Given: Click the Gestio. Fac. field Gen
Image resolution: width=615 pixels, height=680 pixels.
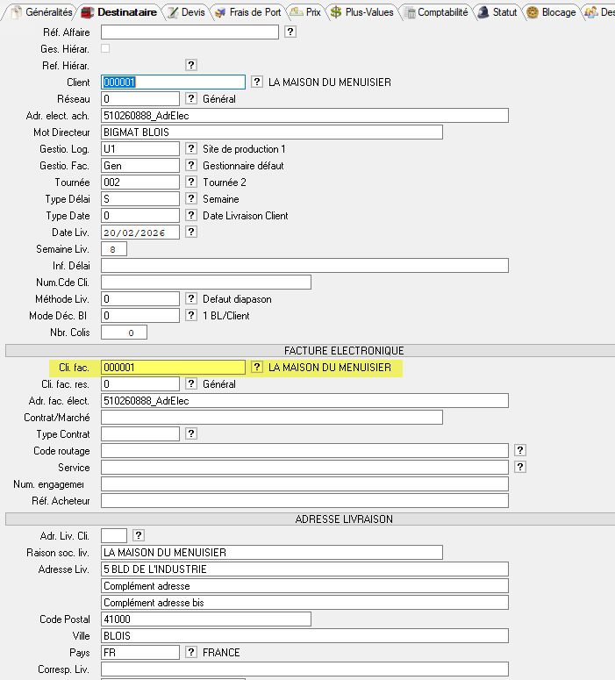Looking at the screenshot, I should (140, 165).
